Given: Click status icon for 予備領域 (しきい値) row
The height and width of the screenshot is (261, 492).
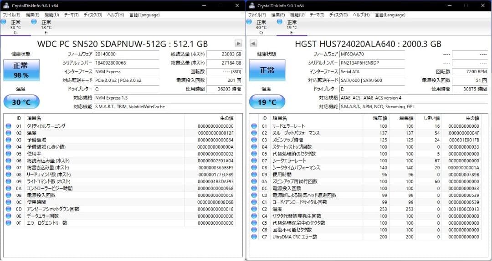Looking at the screenshot, I should 8,146.
